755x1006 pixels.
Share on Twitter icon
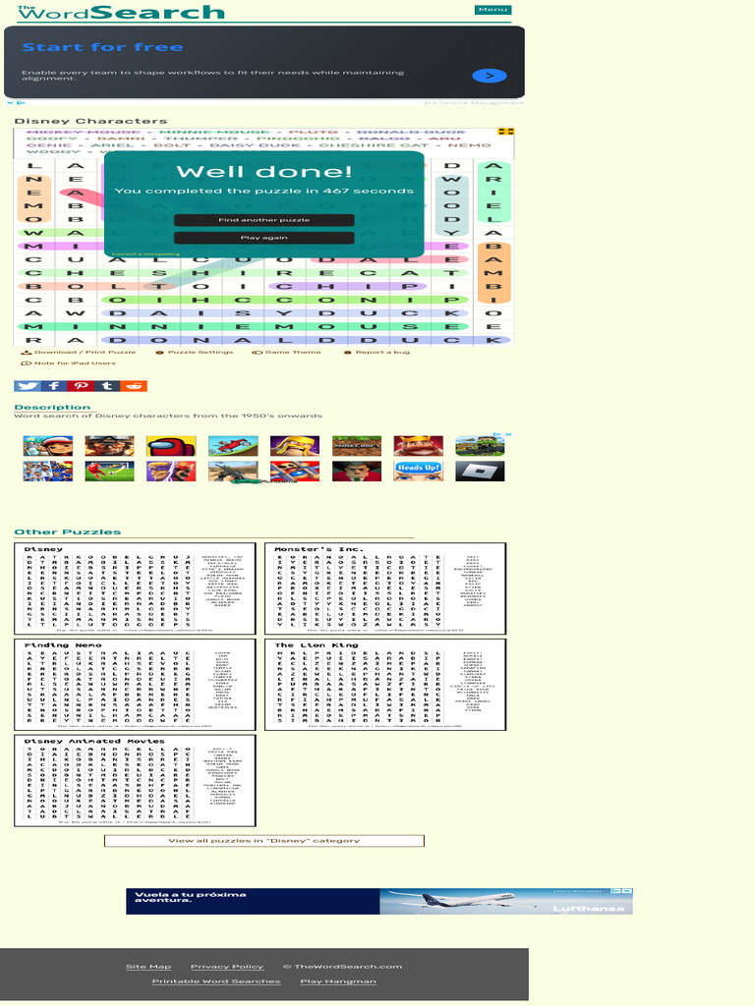[x=27, y=385]
